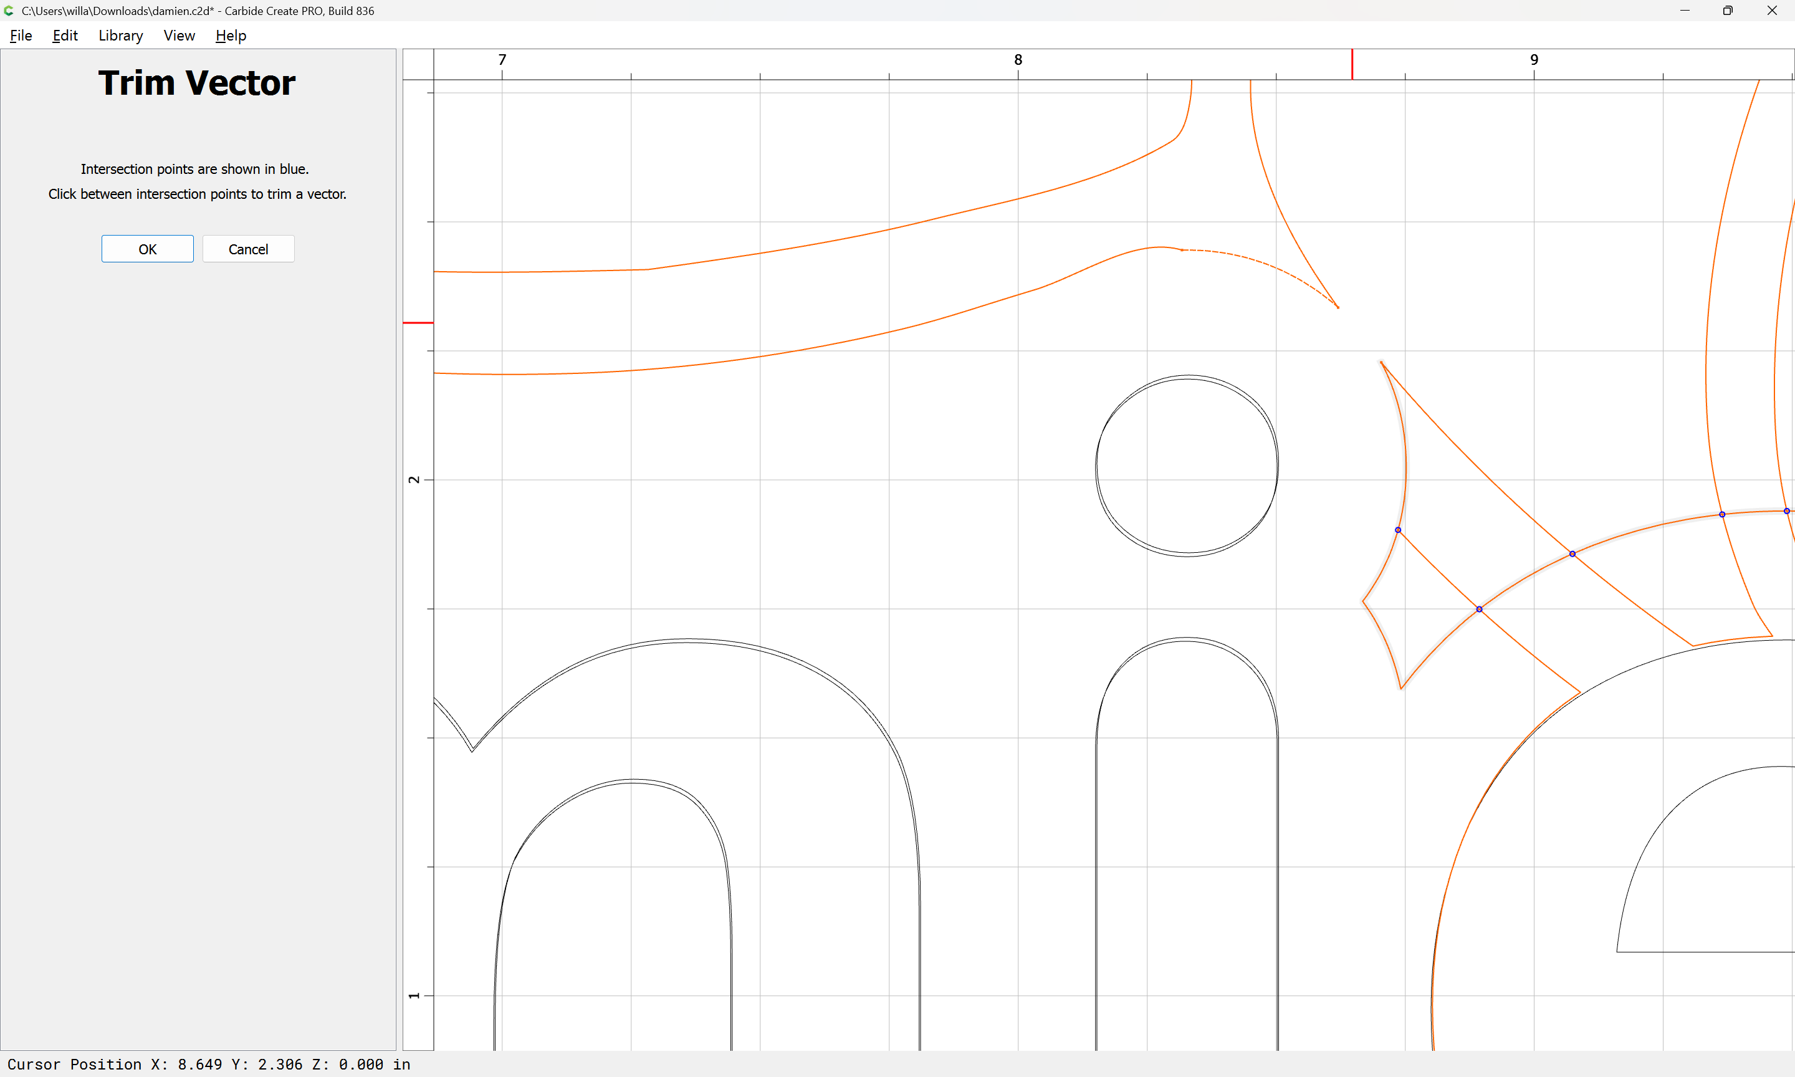This screenshot has width=1795, height=1077.
Task: Minimize the Carbide Create window
Action: [1685, 11]
